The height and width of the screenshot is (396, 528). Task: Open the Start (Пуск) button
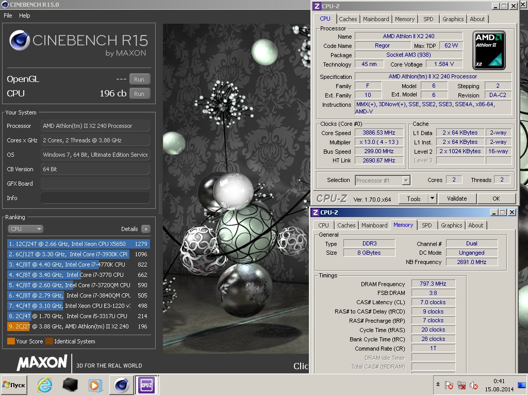[x=14, y=385]
